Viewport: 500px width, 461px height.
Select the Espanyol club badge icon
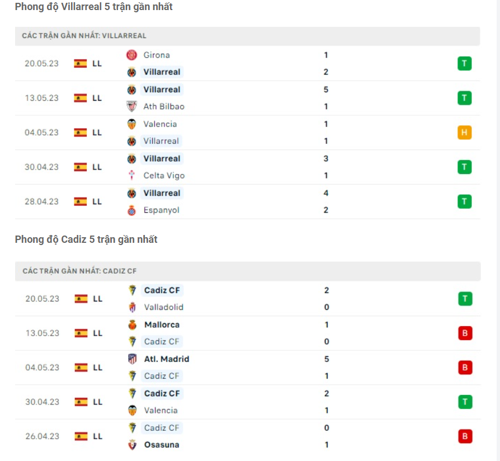[x=132, y=210]
